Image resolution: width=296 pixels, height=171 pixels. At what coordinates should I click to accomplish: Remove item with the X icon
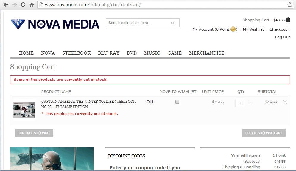point(285,102)
